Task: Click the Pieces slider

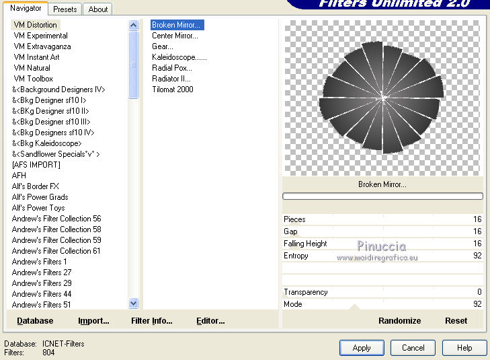Action: tap(383, 219)
